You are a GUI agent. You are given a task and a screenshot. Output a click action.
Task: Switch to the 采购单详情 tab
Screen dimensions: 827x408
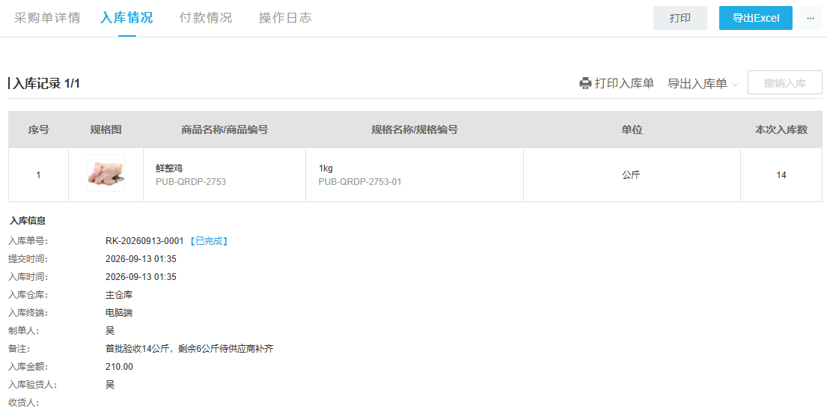tap(47, 18)
